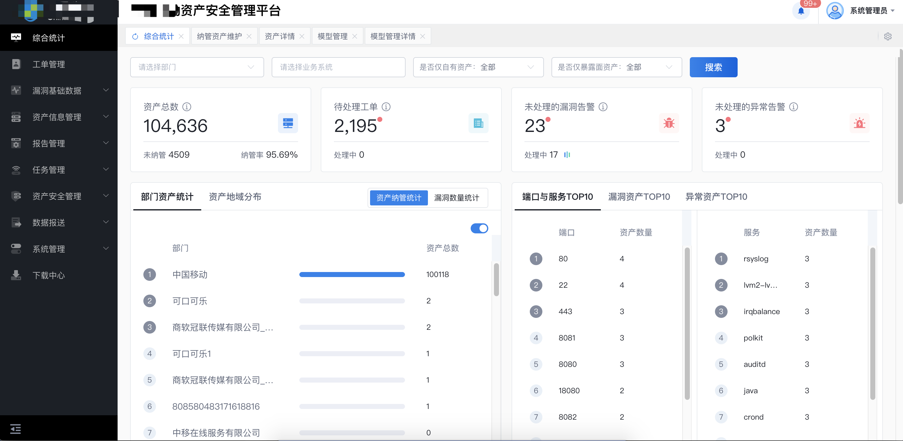This screenshot has width=903, height=441.
Task: Click the 资产信息管理 sidebar icon
Action: point(16,117)
